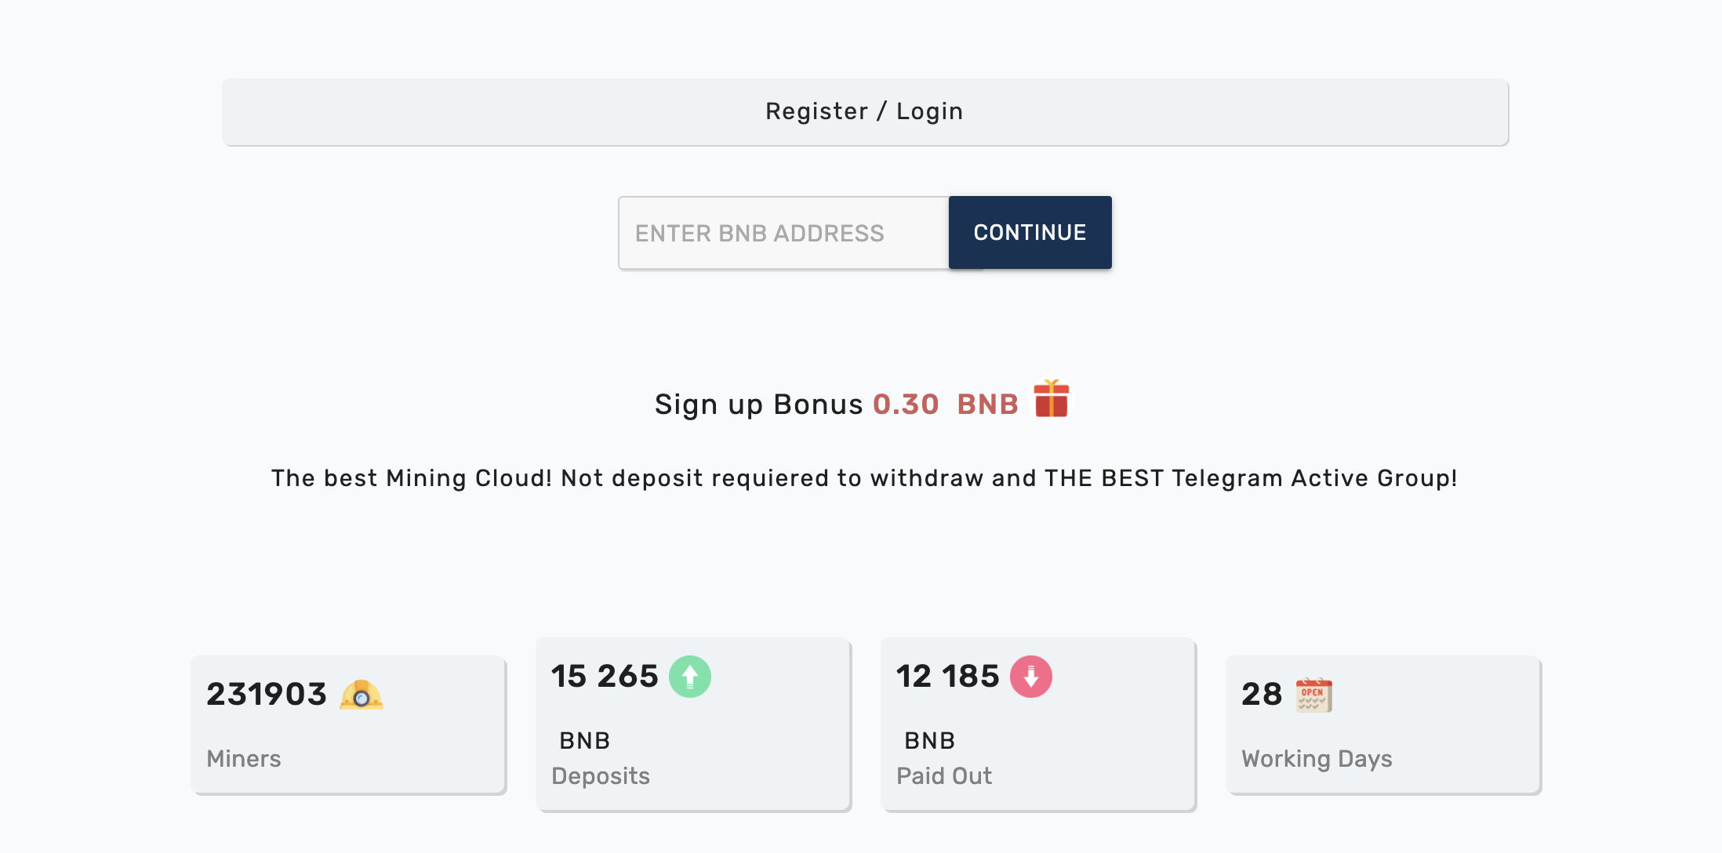The image size is (1722, 853).
Task: Click the red down-arrow paid out icon
Action: click(1030, 677)
